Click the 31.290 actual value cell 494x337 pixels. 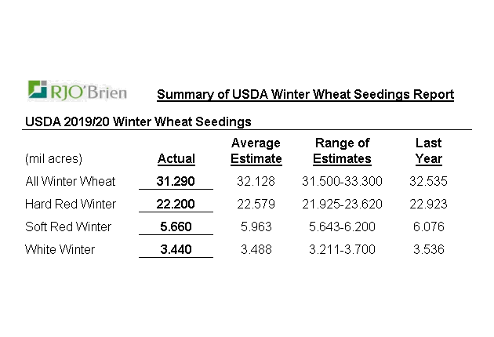pos(176,181)
